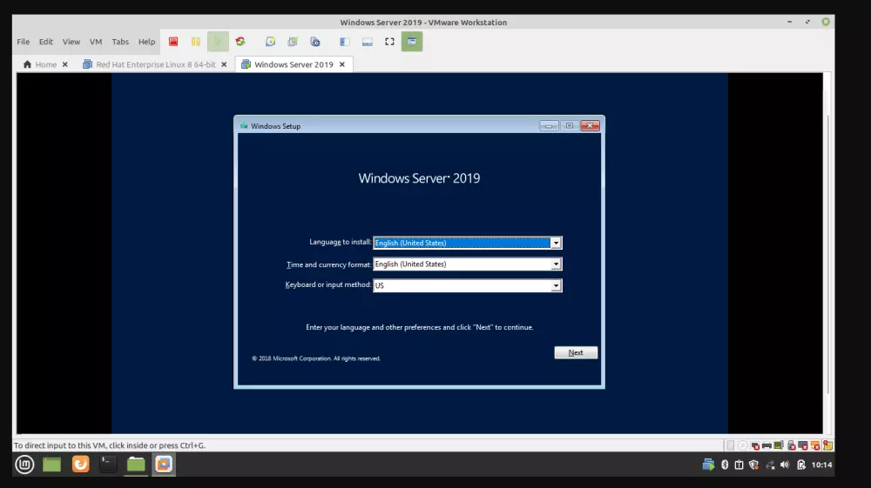Click the yellow suspend VM toolbar icon
The image size is (871, 488).
coord(195,42)
